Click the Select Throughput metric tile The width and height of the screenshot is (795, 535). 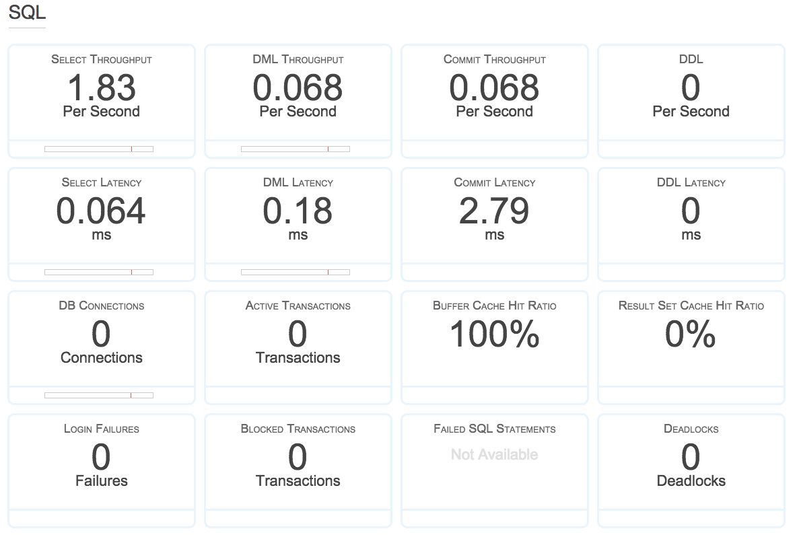click(x=101, y=93)
